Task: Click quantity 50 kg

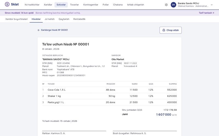Action: pos(112,96)
